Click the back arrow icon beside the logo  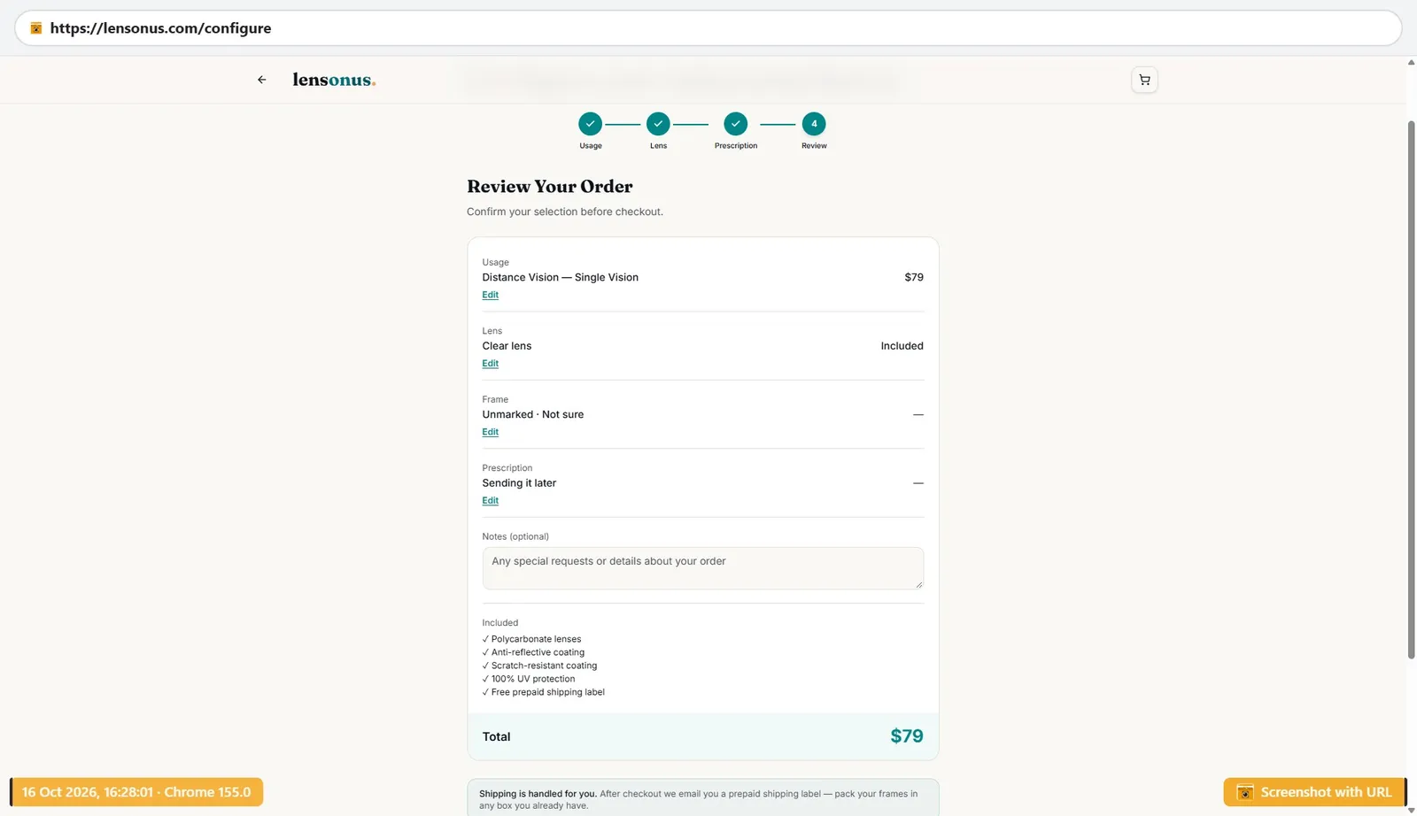pyautogui.click(x=261, y=80)
